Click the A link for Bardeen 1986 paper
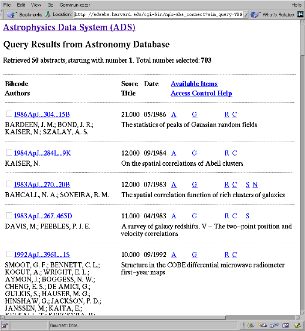The image size is (305, 331). 174,114
